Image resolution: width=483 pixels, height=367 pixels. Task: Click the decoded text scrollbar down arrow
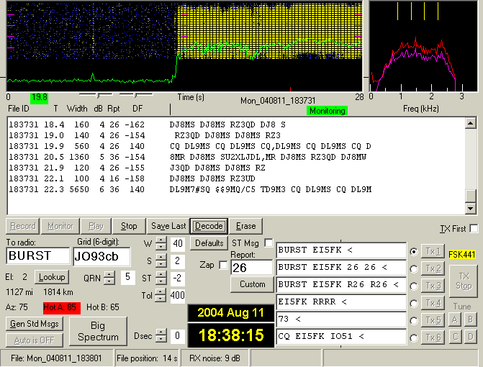[471, 209]
